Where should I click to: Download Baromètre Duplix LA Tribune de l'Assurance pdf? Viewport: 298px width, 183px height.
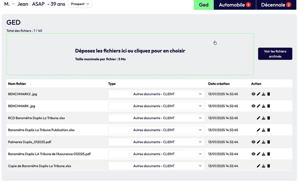(x=264, y=154)
